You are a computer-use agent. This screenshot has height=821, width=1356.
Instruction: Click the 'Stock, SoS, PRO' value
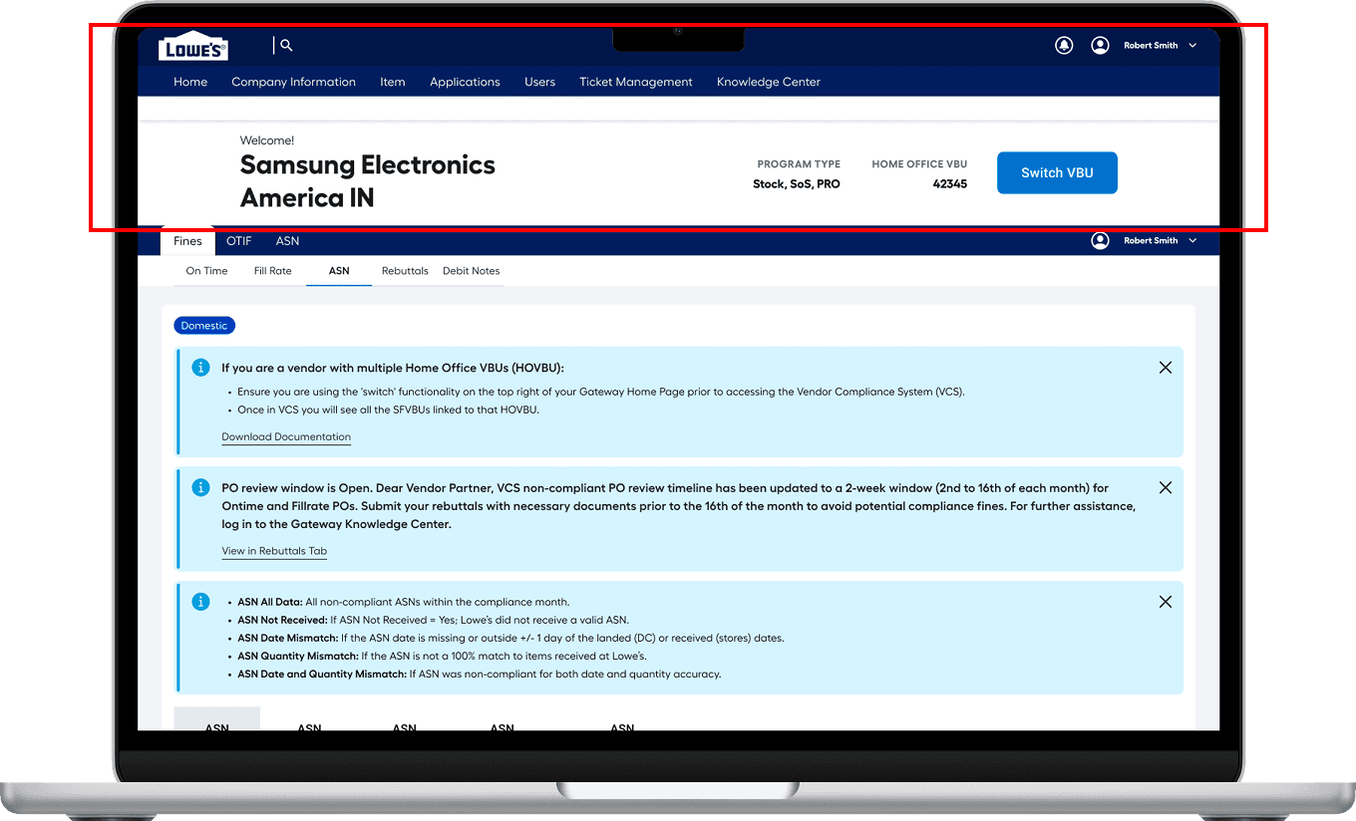(797, 184)
